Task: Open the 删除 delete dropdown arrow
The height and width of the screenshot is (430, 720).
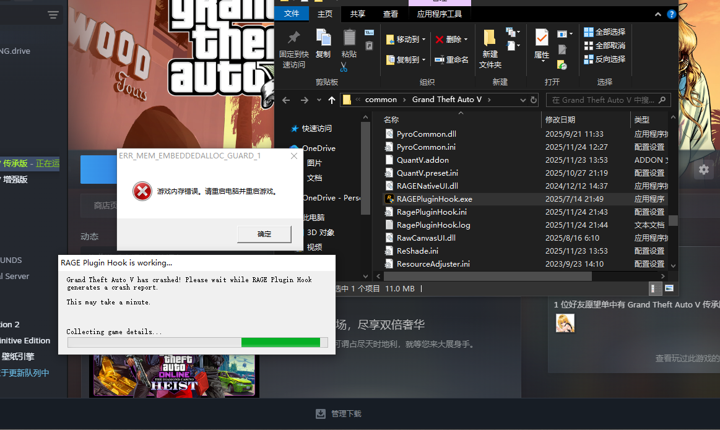Action: [466, 39]
